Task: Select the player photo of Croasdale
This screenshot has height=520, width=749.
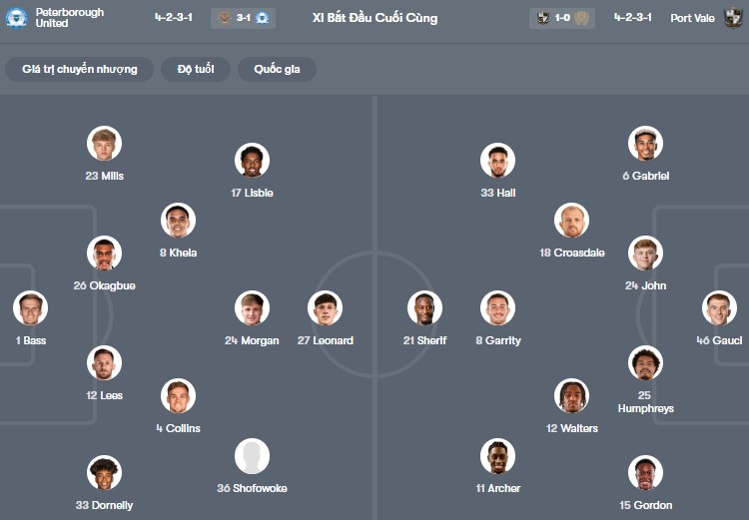Action: click(571, 221)
